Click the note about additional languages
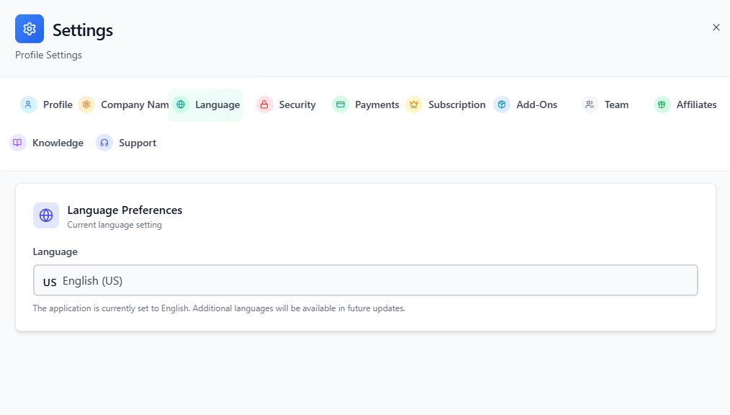 point(219,308)
